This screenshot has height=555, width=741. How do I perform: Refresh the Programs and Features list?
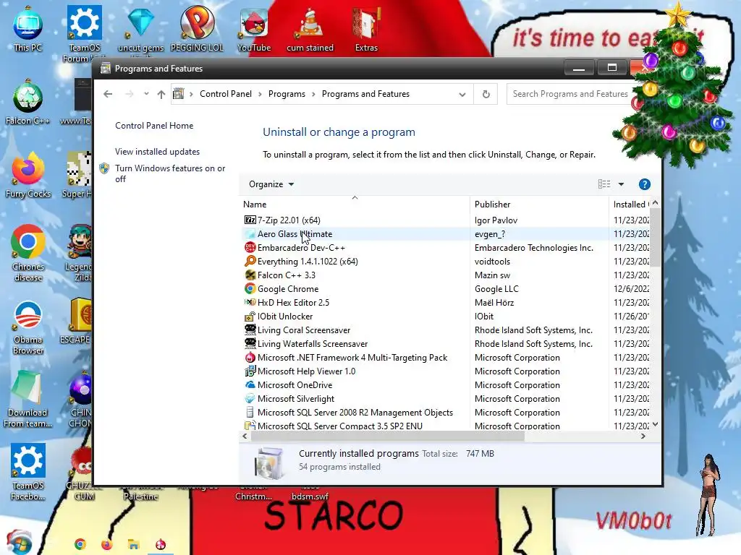tap(486, 94)
